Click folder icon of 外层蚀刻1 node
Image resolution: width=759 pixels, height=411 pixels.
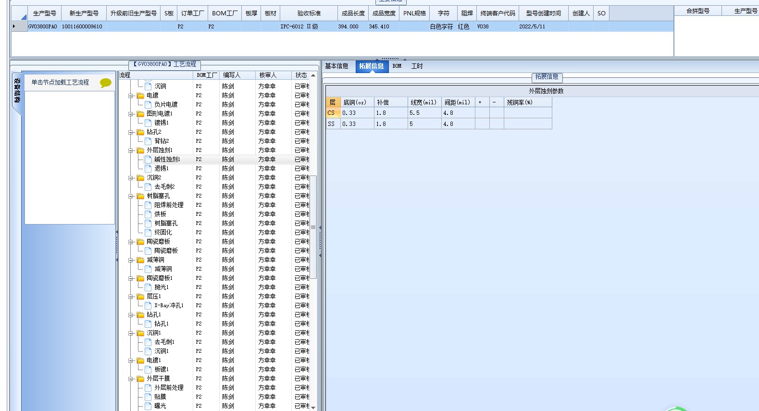coord(140,150)
